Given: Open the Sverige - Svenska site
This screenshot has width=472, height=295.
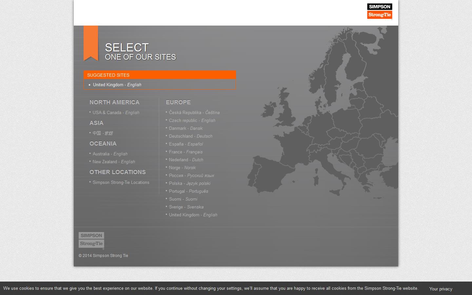Looking at the screenshot, I should pos(186,207).
